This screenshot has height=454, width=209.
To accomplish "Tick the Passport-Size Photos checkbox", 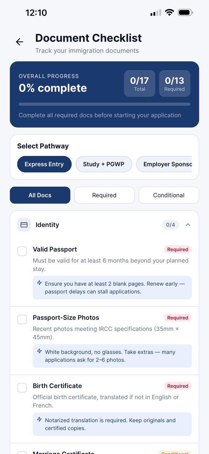I will [x=22, y=319].
